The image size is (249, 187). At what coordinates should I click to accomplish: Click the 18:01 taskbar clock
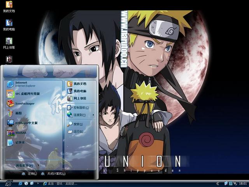(x=243, y=183)
